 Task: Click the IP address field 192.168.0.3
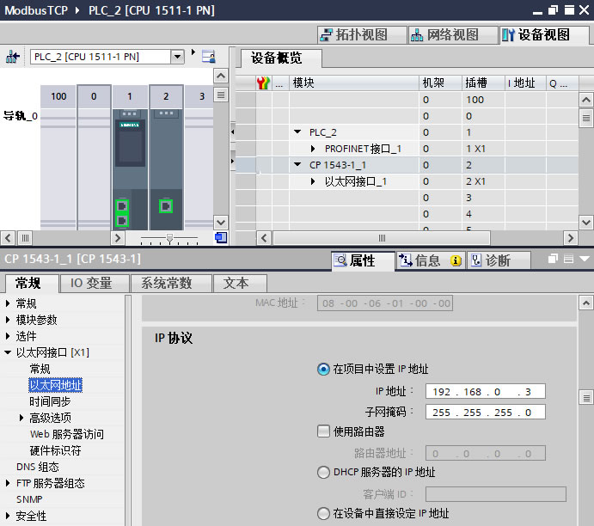(486, 391)
